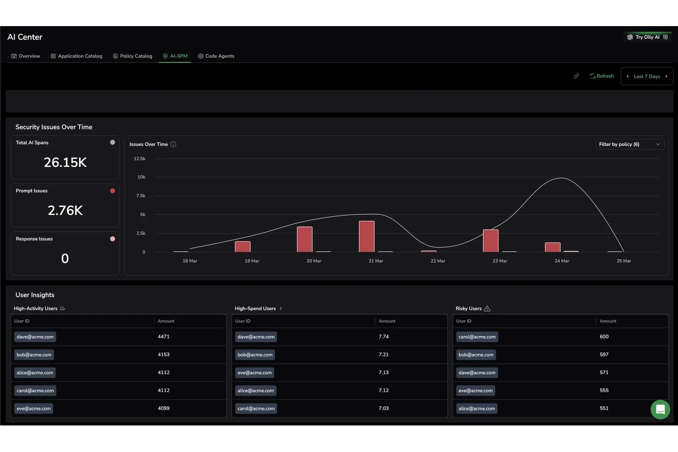Click the pink dot on Response Issues
This screenshot has height=452, width=678.
113,239
